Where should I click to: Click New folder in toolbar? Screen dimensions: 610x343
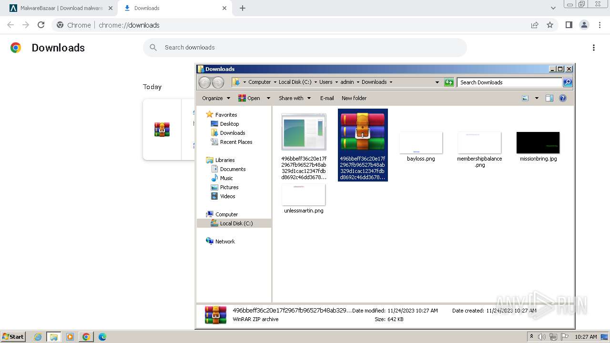[354, 98]
